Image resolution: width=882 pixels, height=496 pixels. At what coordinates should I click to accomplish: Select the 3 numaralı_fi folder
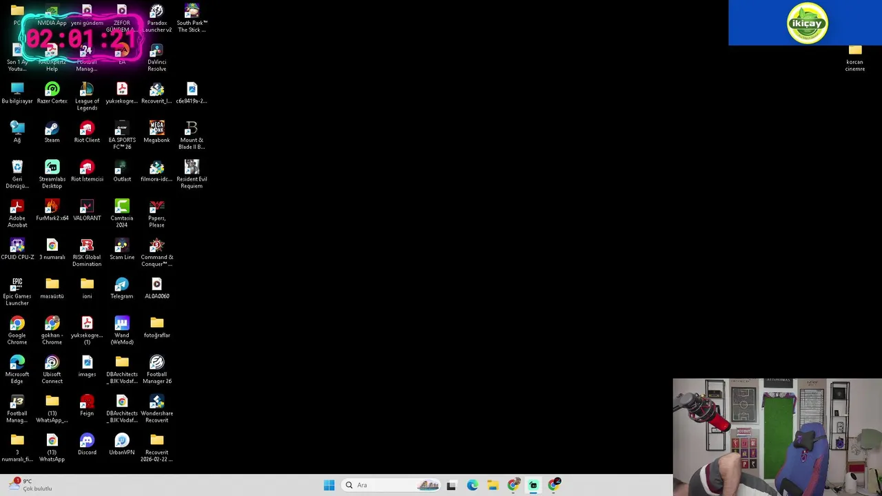[x=17, y=448]
